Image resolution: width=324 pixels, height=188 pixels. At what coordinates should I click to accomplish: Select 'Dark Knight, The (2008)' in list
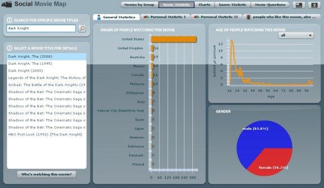point(47,56)
